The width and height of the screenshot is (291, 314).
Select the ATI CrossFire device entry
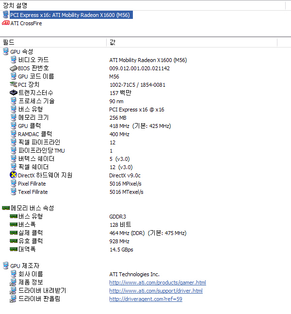[x=26, y=23]
